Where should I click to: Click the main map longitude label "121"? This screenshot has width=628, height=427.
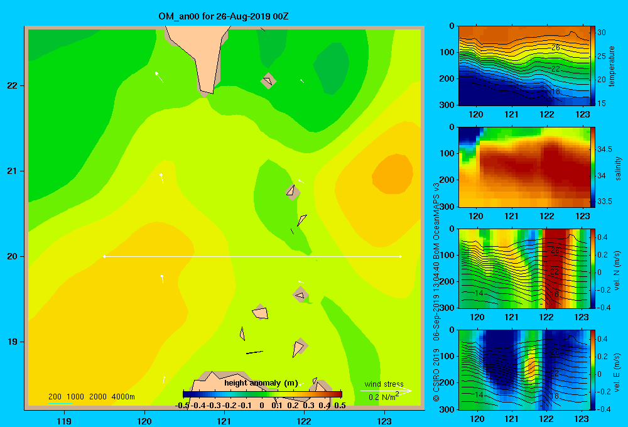[224, 421]
